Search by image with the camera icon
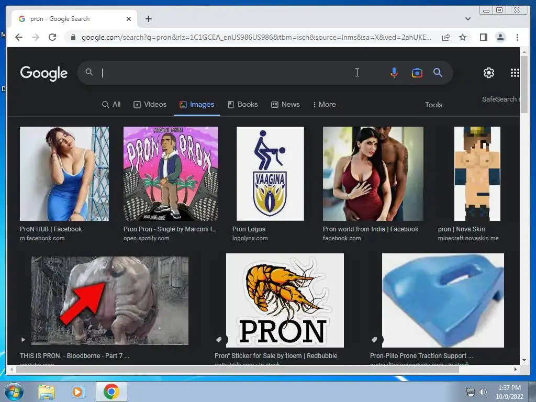This screenshot has height=402, width=536. click(417, 73)
